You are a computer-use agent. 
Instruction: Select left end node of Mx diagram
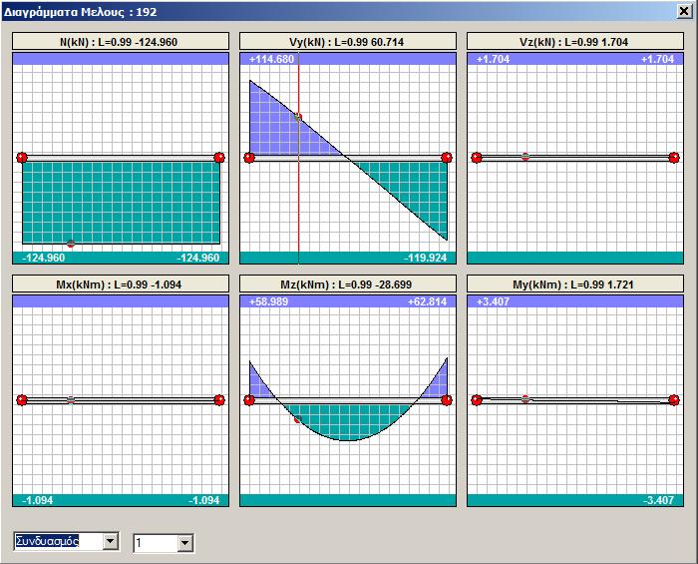coord(22,400)
